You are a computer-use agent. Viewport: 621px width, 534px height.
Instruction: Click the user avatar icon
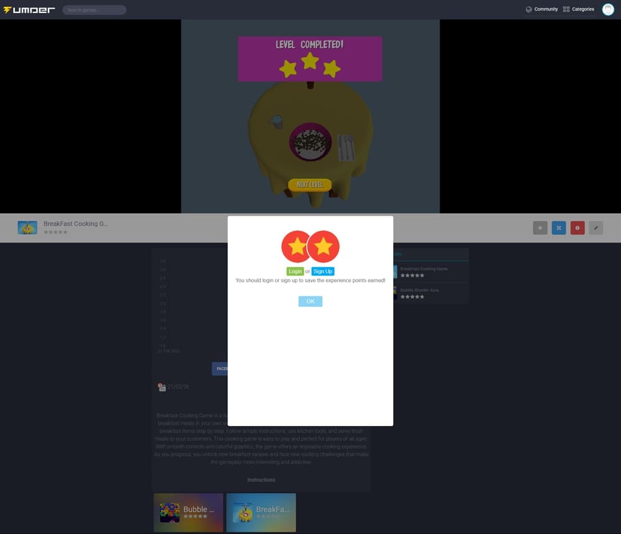(x=608, y=9)
